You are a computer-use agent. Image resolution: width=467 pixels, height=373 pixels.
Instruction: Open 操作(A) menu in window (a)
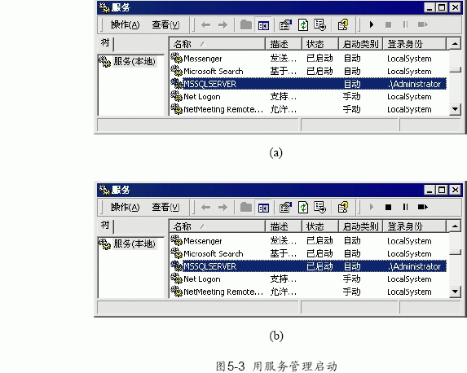(125, 24)
